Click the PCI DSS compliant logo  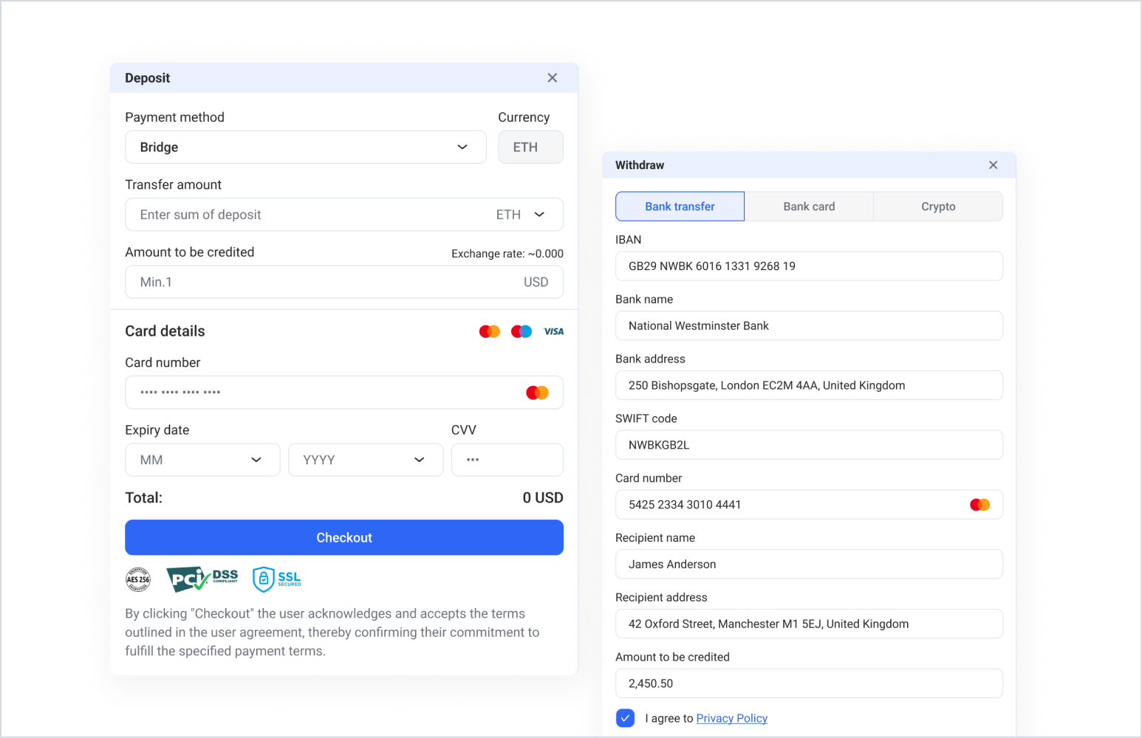(x=202, y=579)
